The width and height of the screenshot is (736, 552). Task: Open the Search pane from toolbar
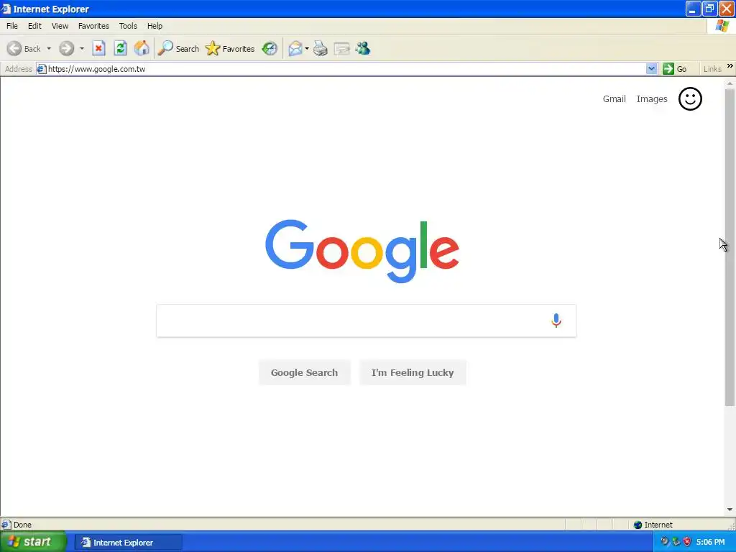coord(178,48)
